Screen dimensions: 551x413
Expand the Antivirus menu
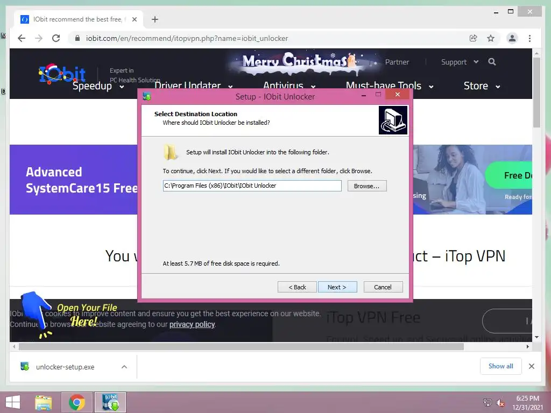[x=289, y=86]
